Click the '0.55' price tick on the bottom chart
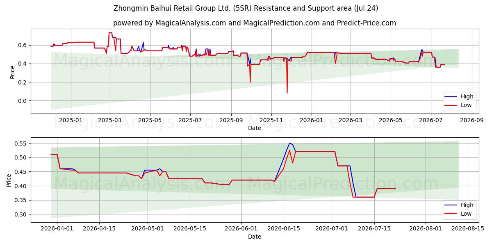 pyautogui.click(x=21, y=143)
